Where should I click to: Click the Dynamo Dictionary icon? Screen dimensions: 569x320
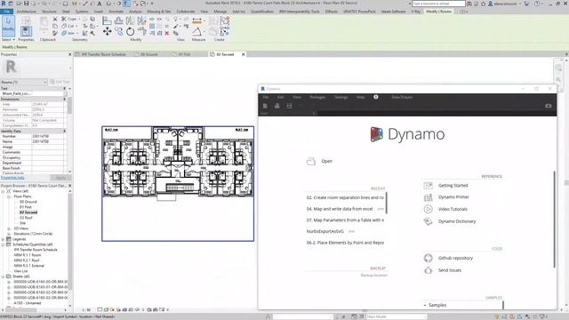coord(429,221)
